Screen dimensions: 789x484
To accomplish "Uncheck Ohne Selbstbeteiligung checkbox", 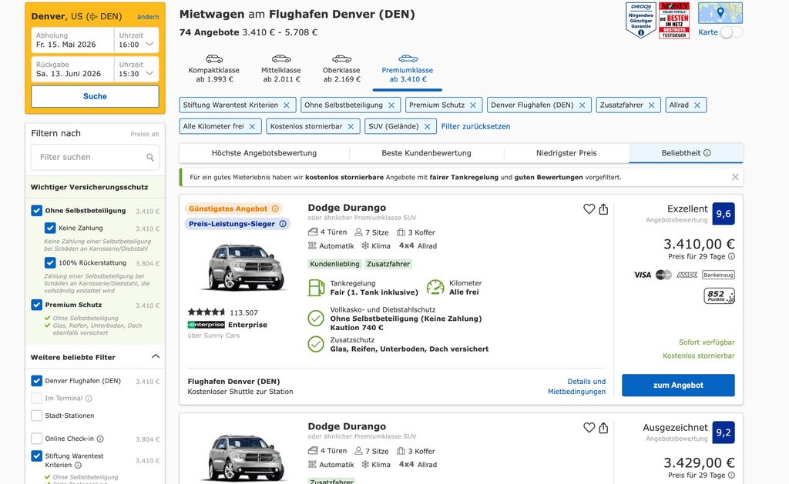I will coord(37,211).
